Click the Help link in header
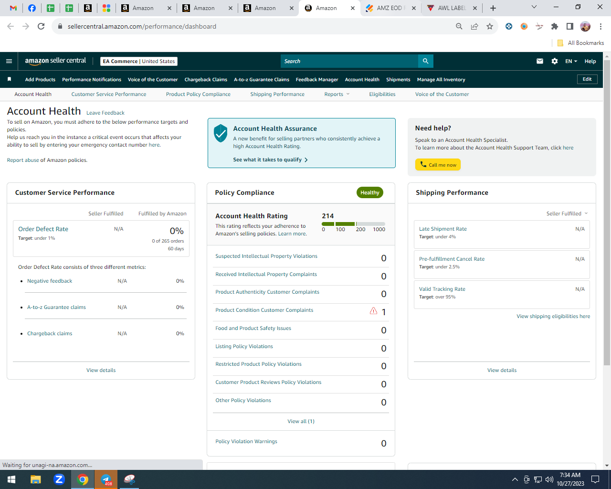Screen dimensions: 611x489 pyautogui.click(x=590, y=61)
